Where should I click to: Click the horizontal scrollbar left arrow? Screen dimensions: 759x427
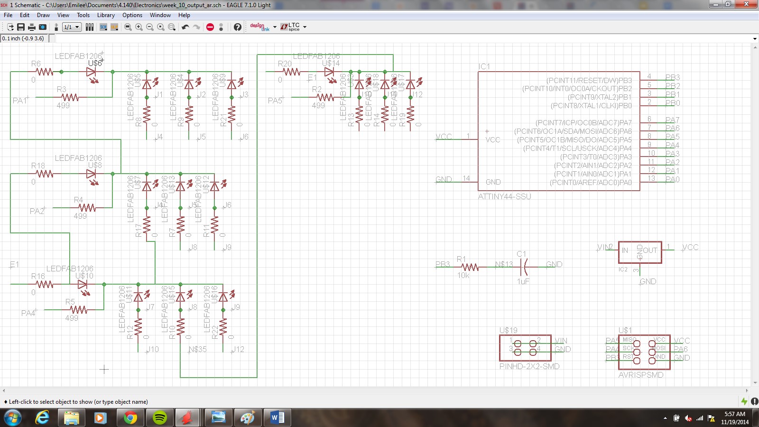[4, 391]
